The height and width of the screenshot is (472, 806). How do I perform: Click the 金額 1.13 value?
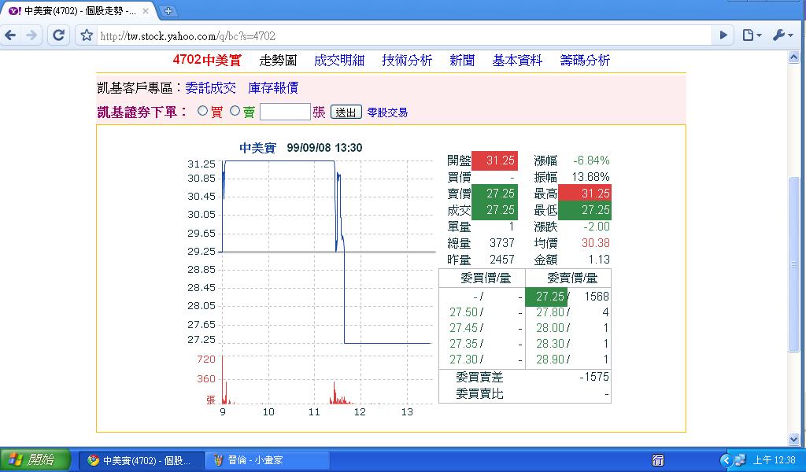599,260
